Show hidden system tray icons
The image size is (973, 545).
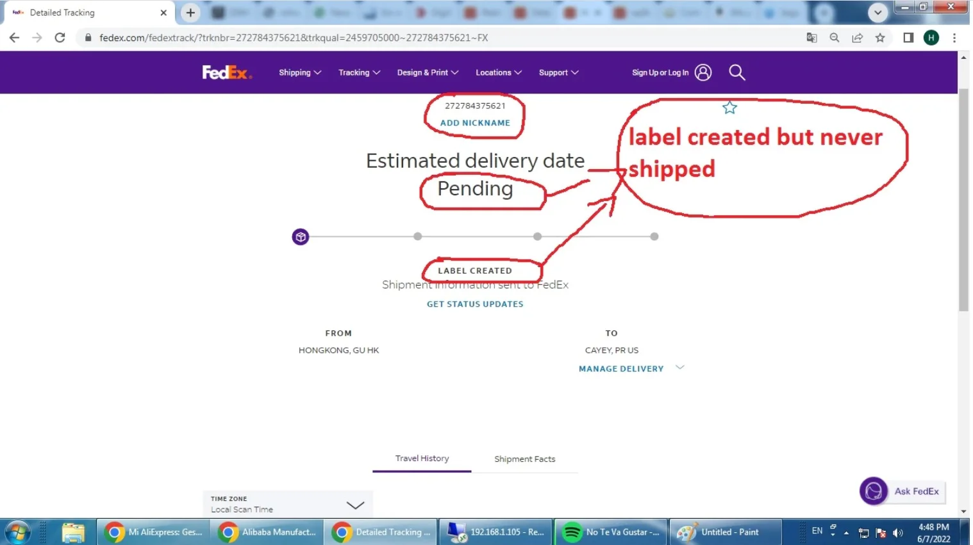click(x=846, y=533)
